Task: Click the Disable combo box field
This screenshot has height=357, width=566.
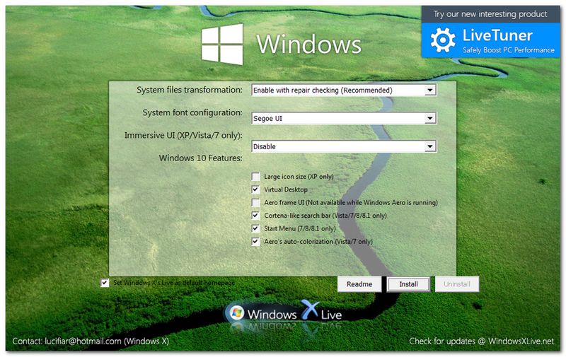Action: [344, 146]
